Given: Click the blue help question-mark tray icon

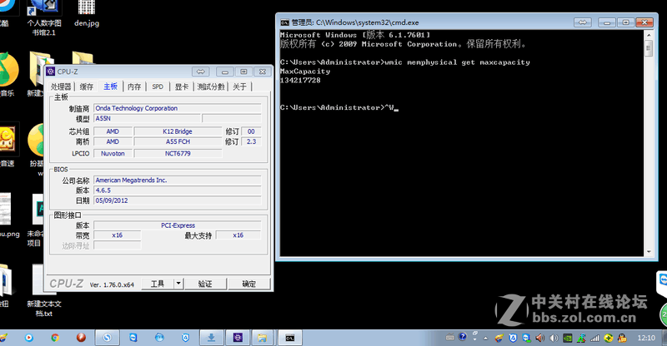Looking at the screenshot, I should (463, 337).
